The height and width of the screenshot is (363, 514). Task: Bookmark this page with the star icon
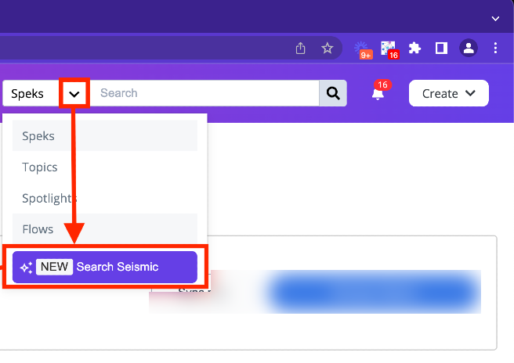(x=327, y=49)
